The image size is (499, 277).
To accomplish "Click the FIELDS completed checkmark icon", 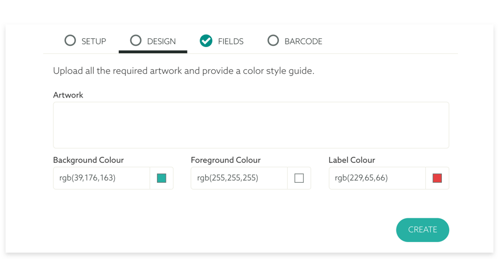I will pos(206,40).
